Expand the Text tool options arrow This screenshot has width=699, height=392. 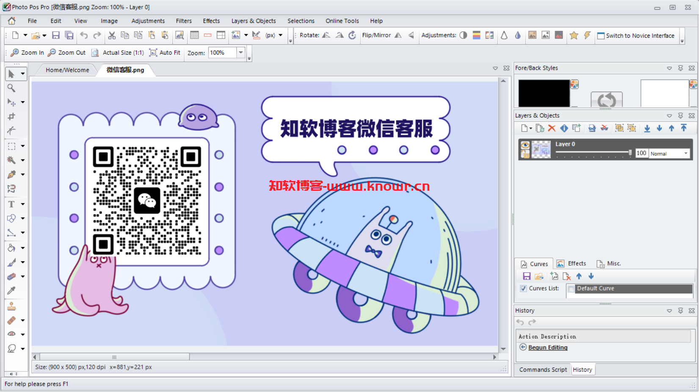(23, 204)
